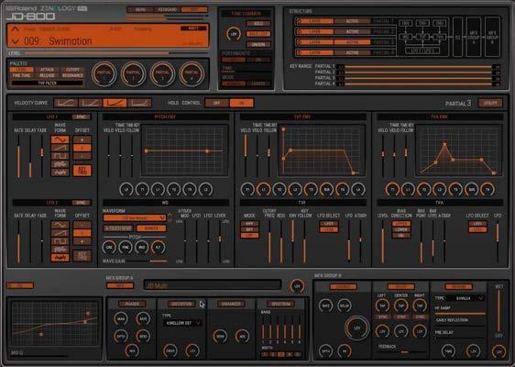
Task: Click the WG coarse pitch knob
Action: 109,247
